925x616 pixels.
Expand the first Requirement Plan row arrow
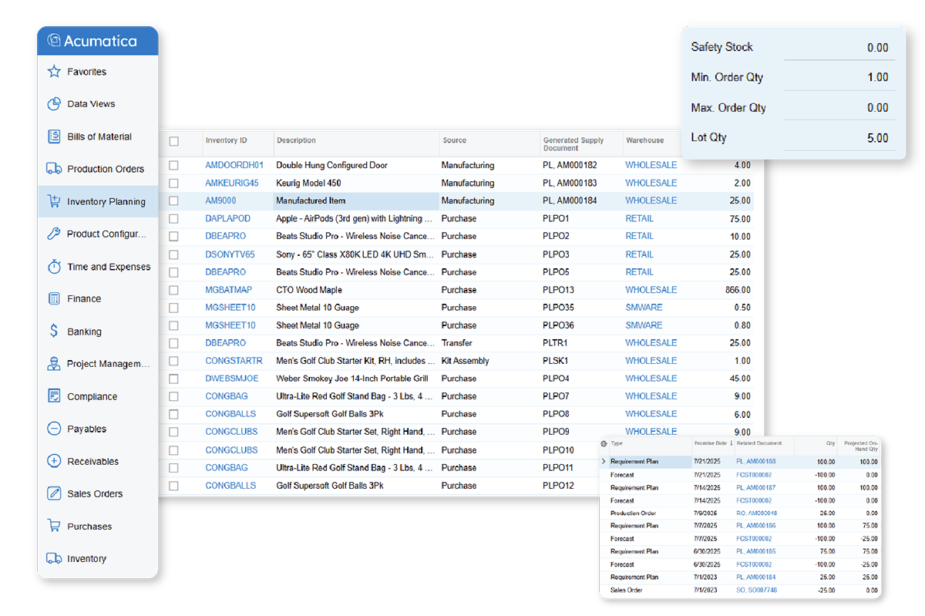(x=604, y=462)
